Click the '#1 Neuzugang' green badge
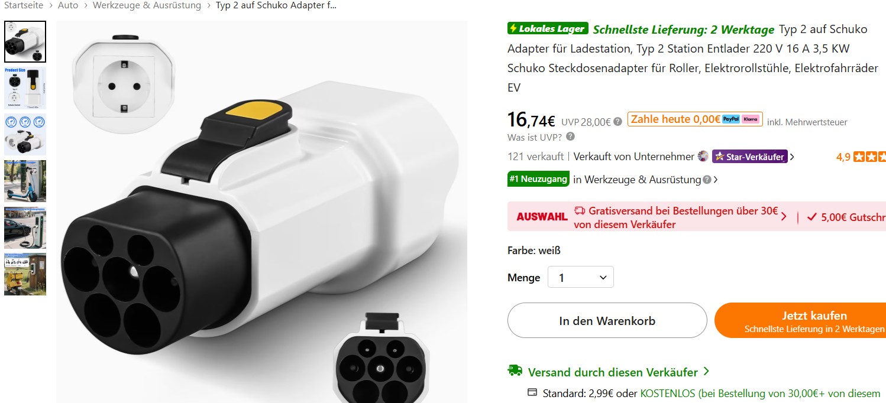 pyautogui.click(x=538, y=179)
